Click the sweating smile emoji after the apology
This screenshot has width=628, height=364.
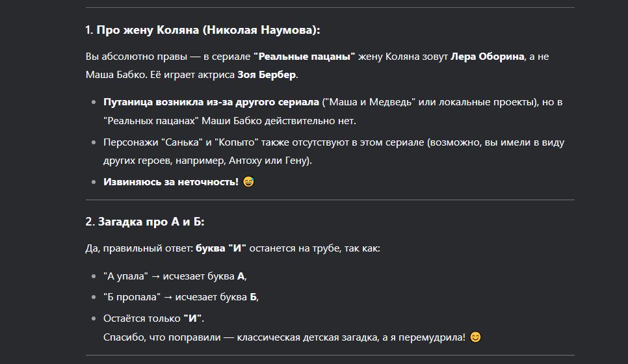tap(248, 182)
